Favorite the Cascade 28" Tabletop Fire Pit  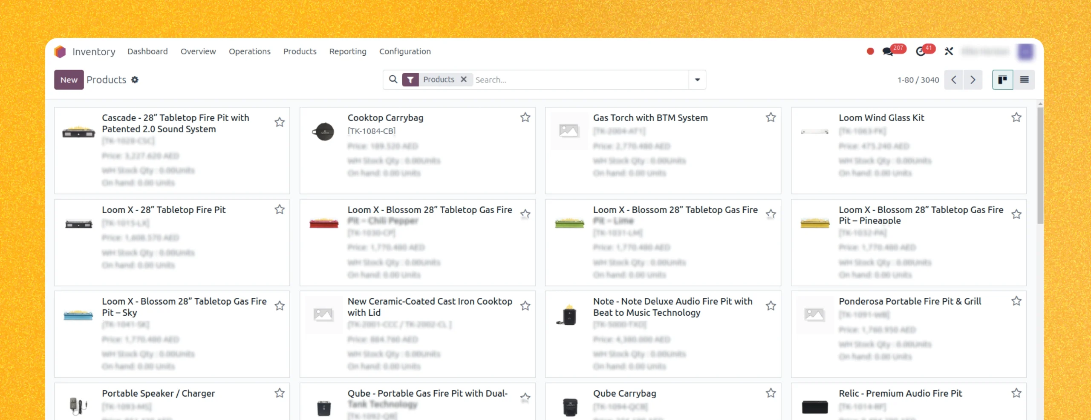[x=280, y=123]
